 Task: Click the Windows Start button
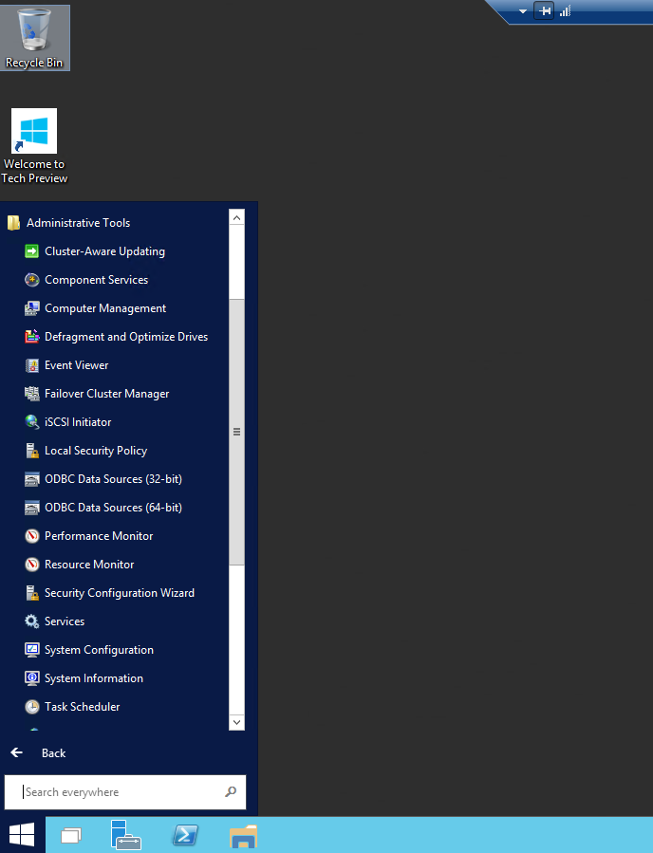(23, 835)
